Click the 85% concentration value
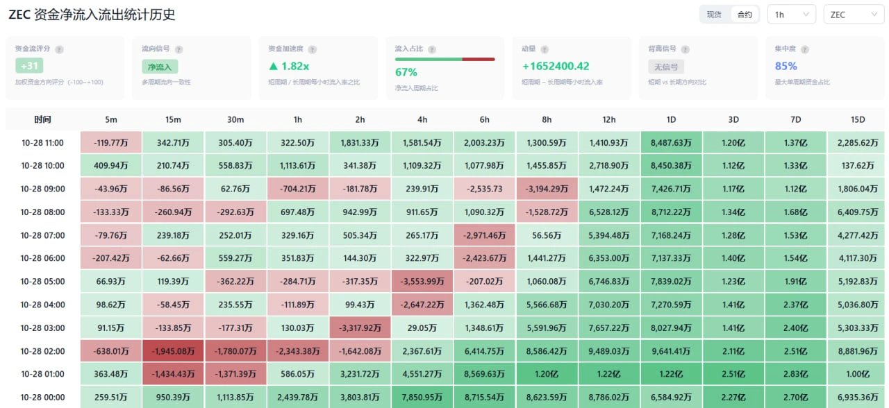The width and height of the screenshot is (889, 408). [x=786, y=67]
